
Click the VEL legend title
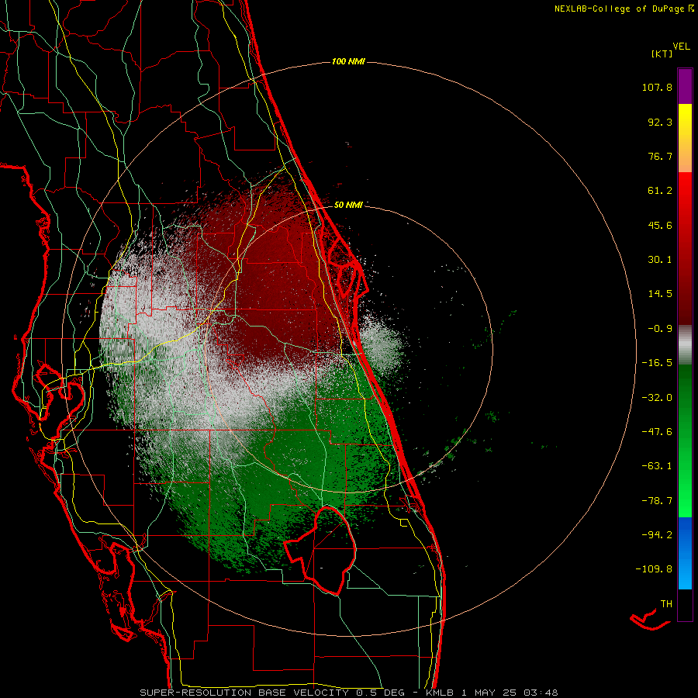tap(681, 47)
